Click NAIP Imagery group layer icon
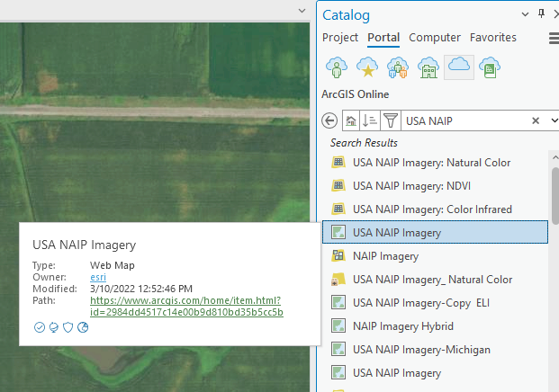Viewport: 559px width, 392px height. click(338, 255)
